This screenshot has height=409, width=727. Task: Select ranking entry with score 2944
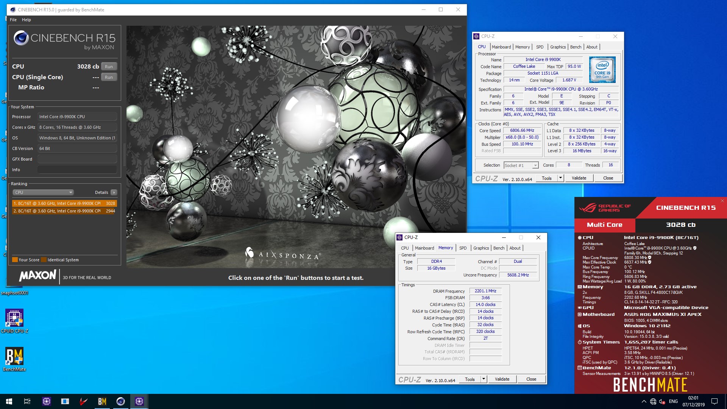[64, 211]
